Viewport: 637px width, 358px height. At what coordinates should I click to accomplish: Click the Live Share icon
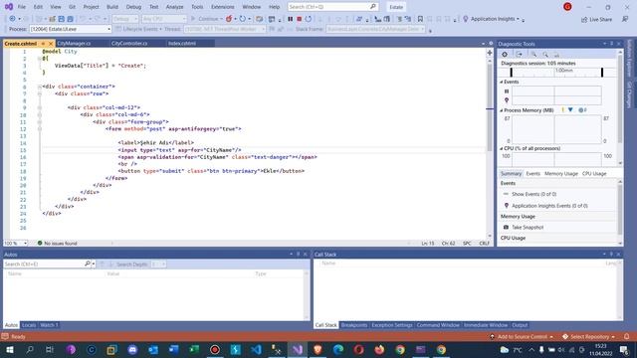click(x=584, y=19)
